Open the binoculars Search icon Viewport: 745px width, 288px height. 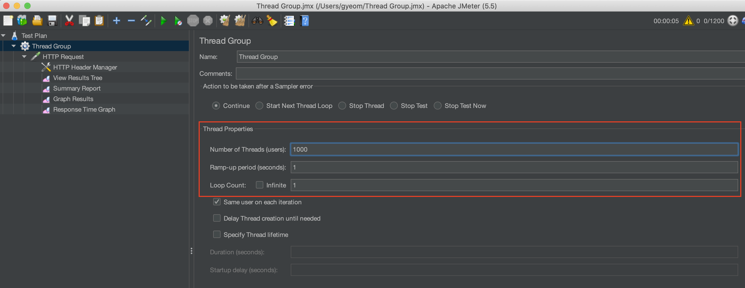click(257, 21)
